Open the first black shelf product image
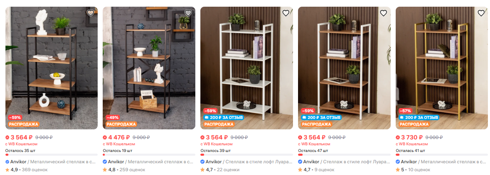Image resolution: width=490 pixels, height=175 pixels. click(52, 68)
